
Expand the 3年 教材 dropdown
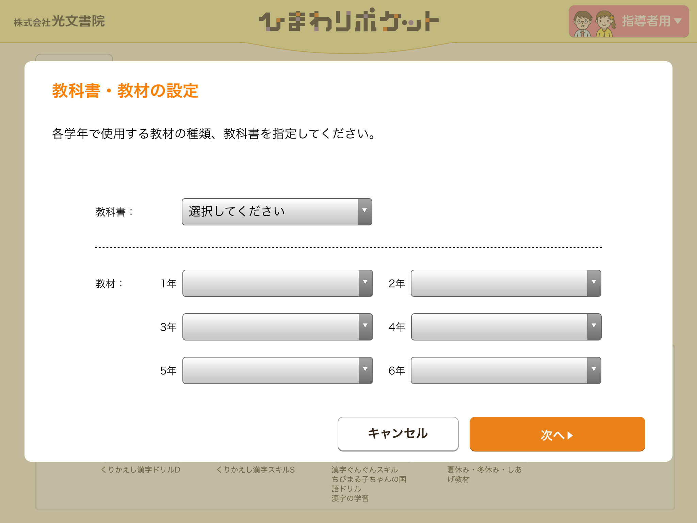pyautogui.click(x=278, y=327)
